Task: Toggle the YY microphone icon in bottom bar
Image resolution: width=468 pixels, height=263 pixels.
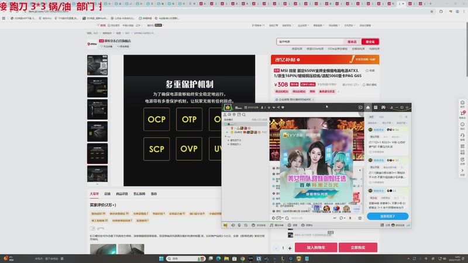Action: click(239, 225)
